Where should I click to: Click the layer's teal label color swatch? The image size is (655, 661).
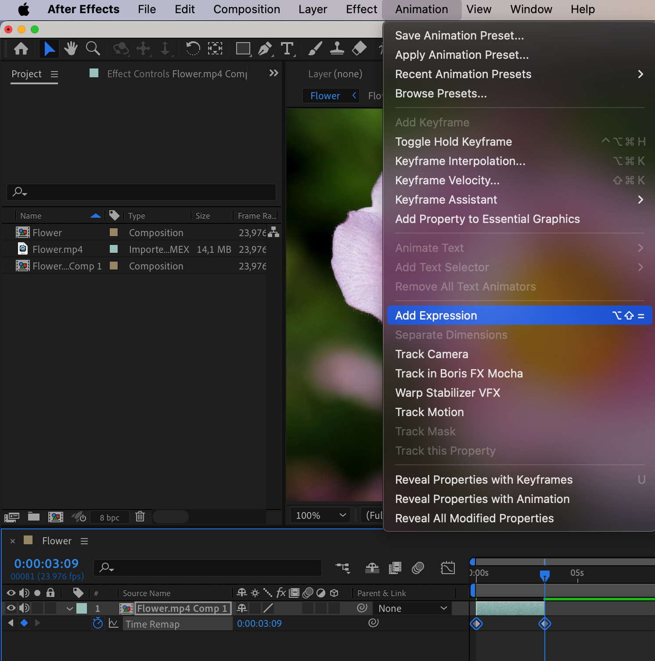pos(82,608)
